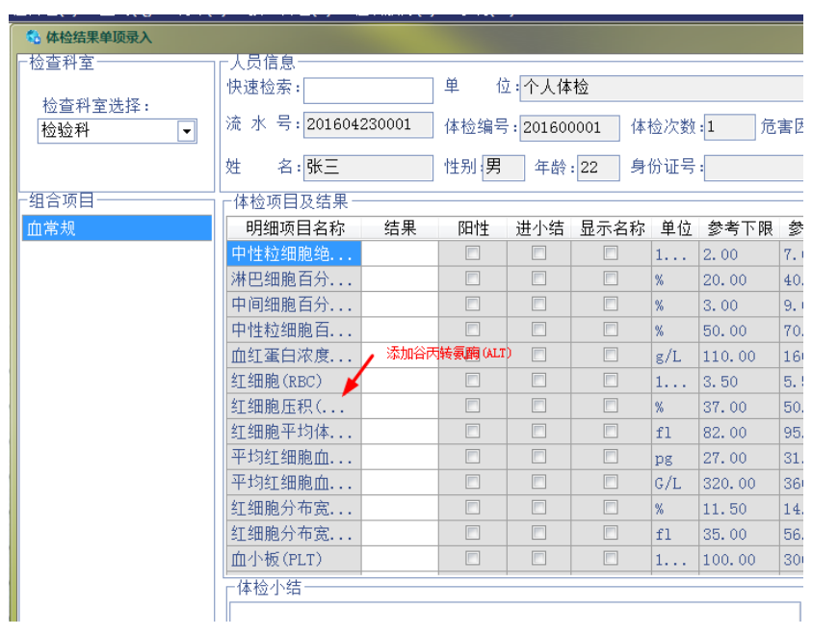838x636 pixels.
Task: Tick 阳性 checkbox for 红细胞平均体... row
Action: click(x=472, y=432)
